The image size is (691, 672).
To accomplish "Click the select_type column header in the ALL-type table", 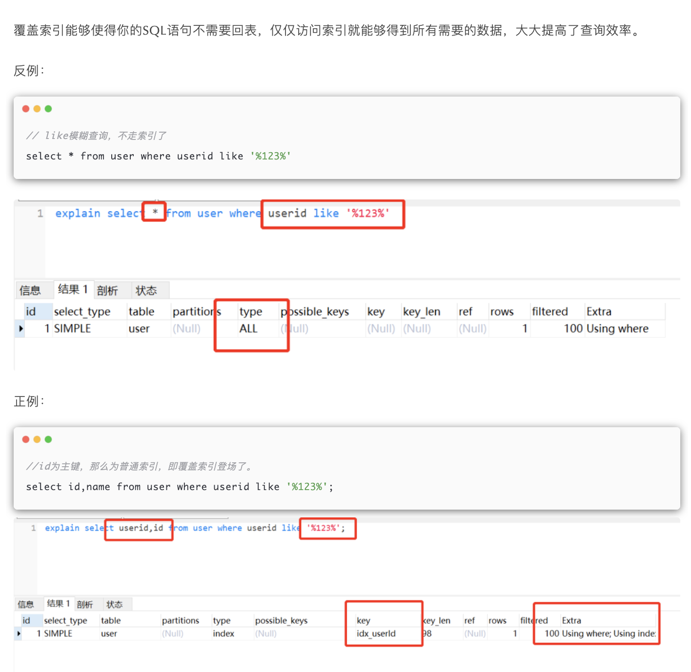I will point(82,312).
